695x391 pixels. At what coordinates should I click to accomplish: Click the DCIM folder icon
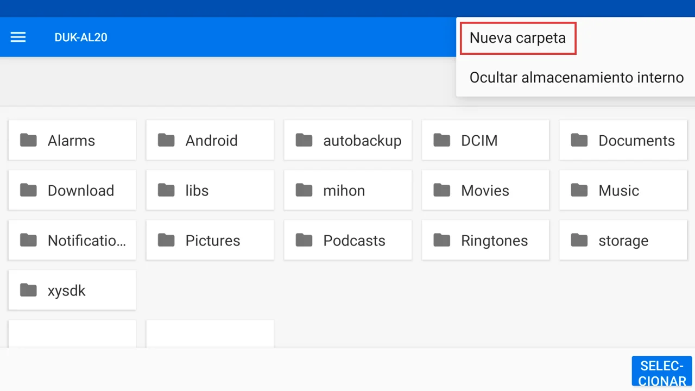(x=441, y=141)
